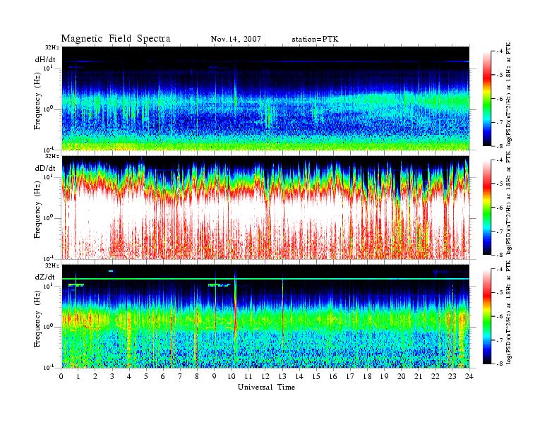Click the dZ/dt panel label
Image resolution: width=559 pixels, height=432 pixels.
pos(45,277)
